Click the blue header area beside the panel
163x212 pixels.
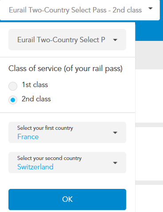coord(149,31)
